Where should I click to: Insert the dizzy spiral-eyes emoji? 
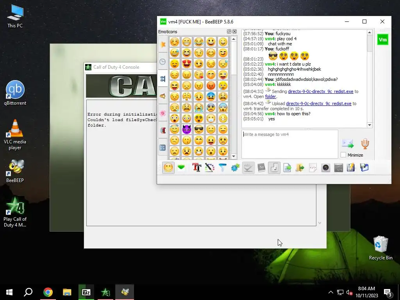tap(199, 118)
